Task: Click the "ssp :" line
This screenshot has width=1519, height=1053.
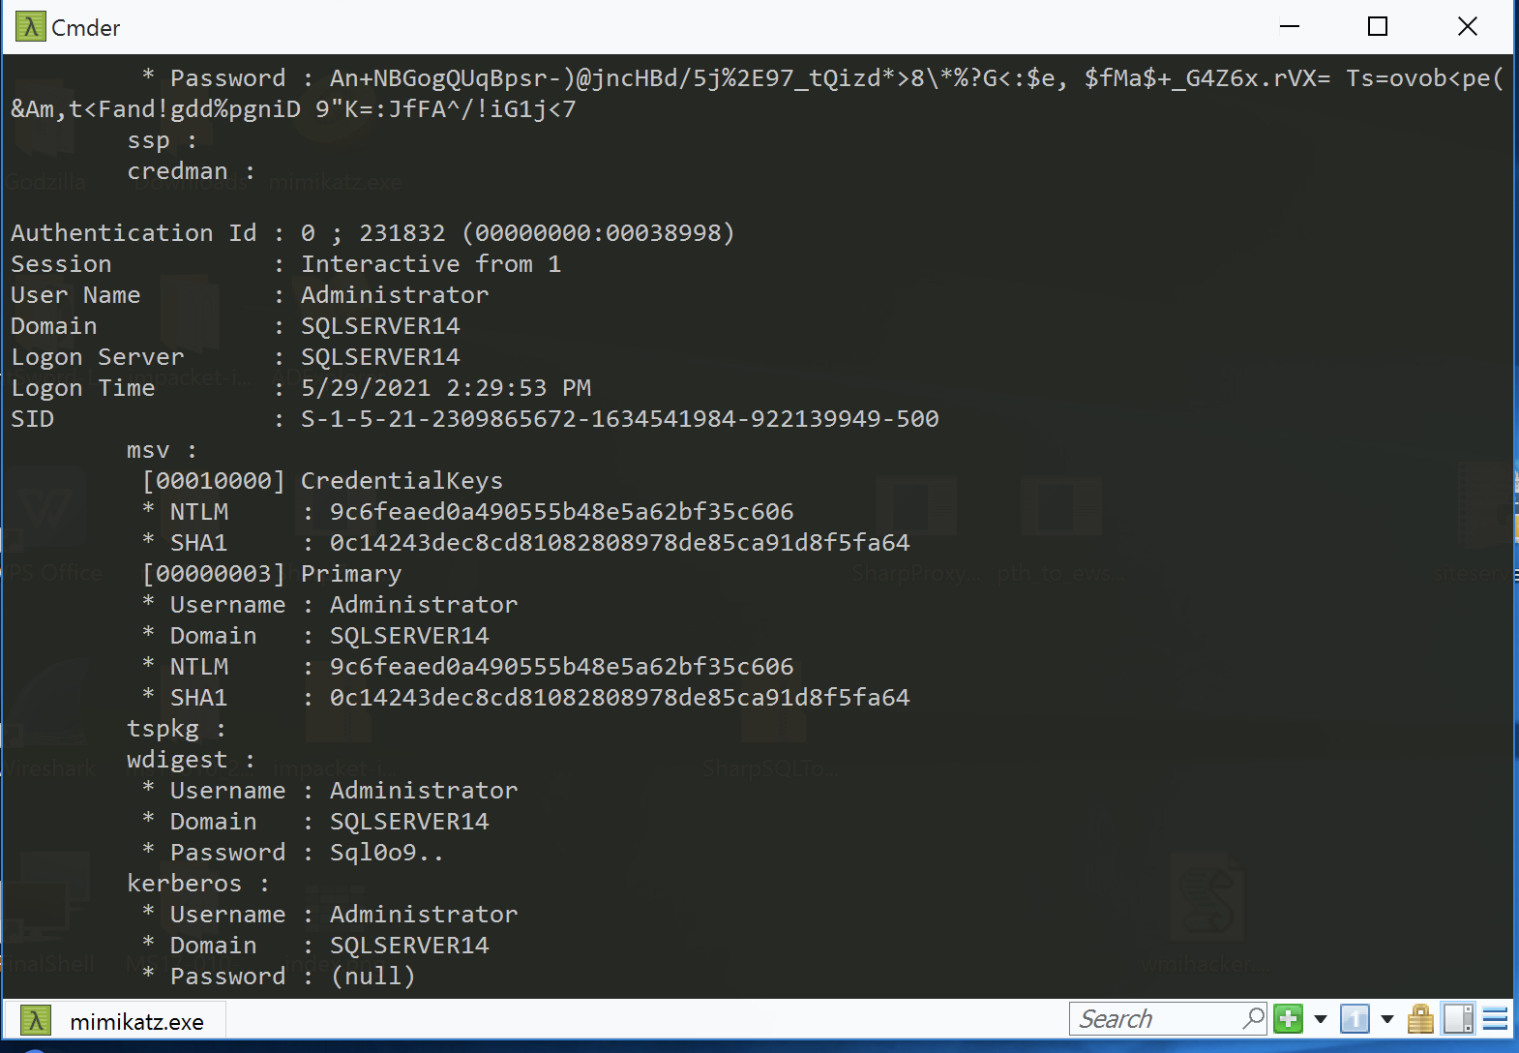Action: [163, 140]
